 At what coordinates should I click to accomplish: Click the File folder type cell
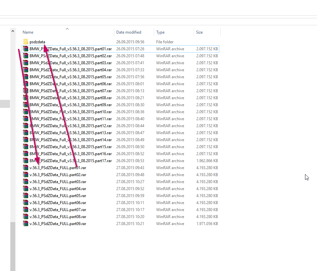(165, 42)
